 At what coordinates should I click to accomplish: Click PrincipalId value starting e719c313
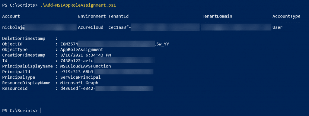[107, 72]
